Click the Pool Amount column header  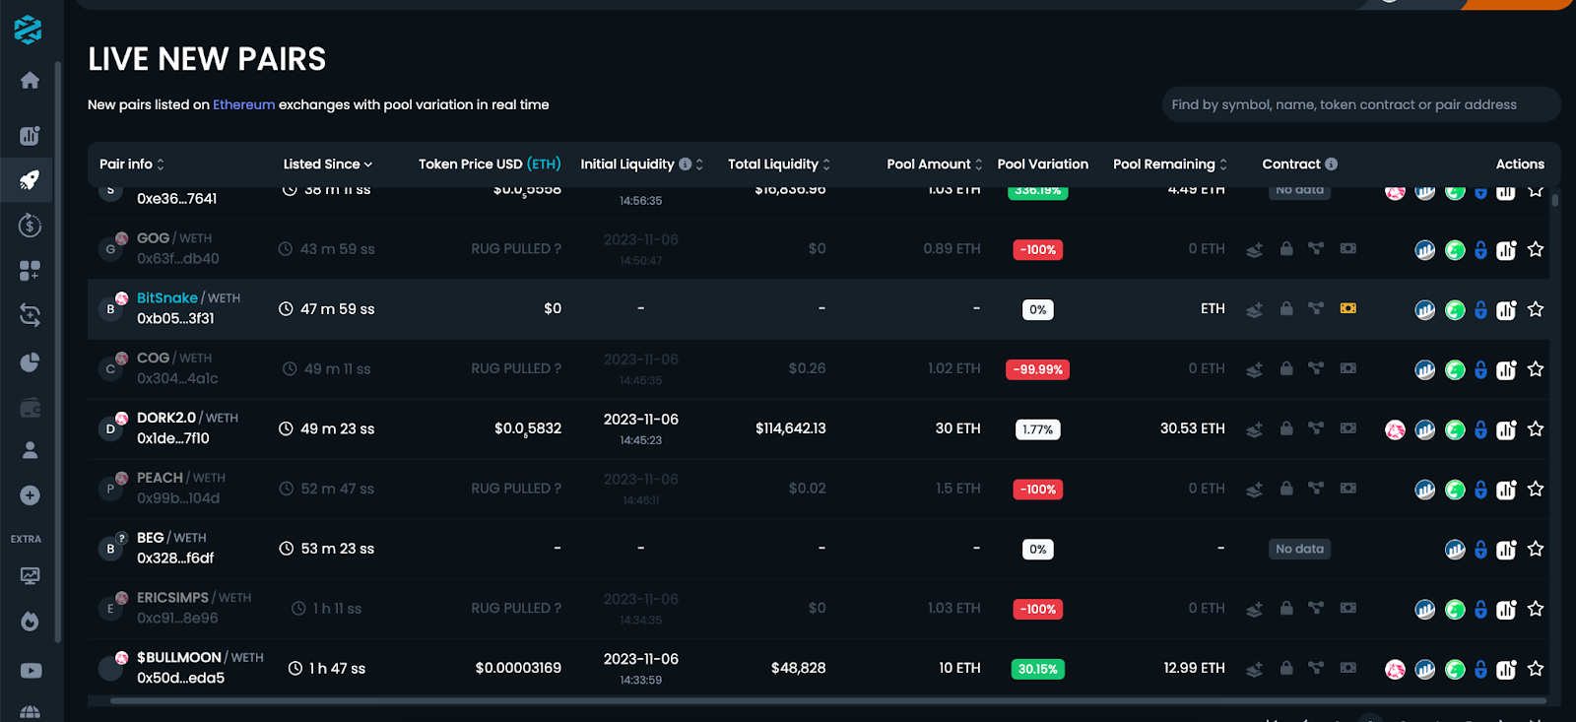point(934,164)
